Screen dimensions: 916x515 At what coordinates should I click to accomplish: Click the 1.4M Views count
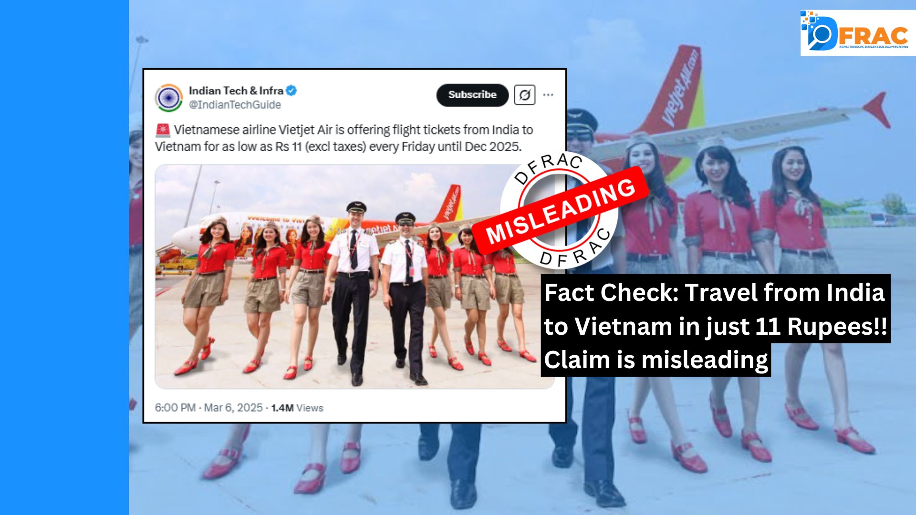click(297, 408)
